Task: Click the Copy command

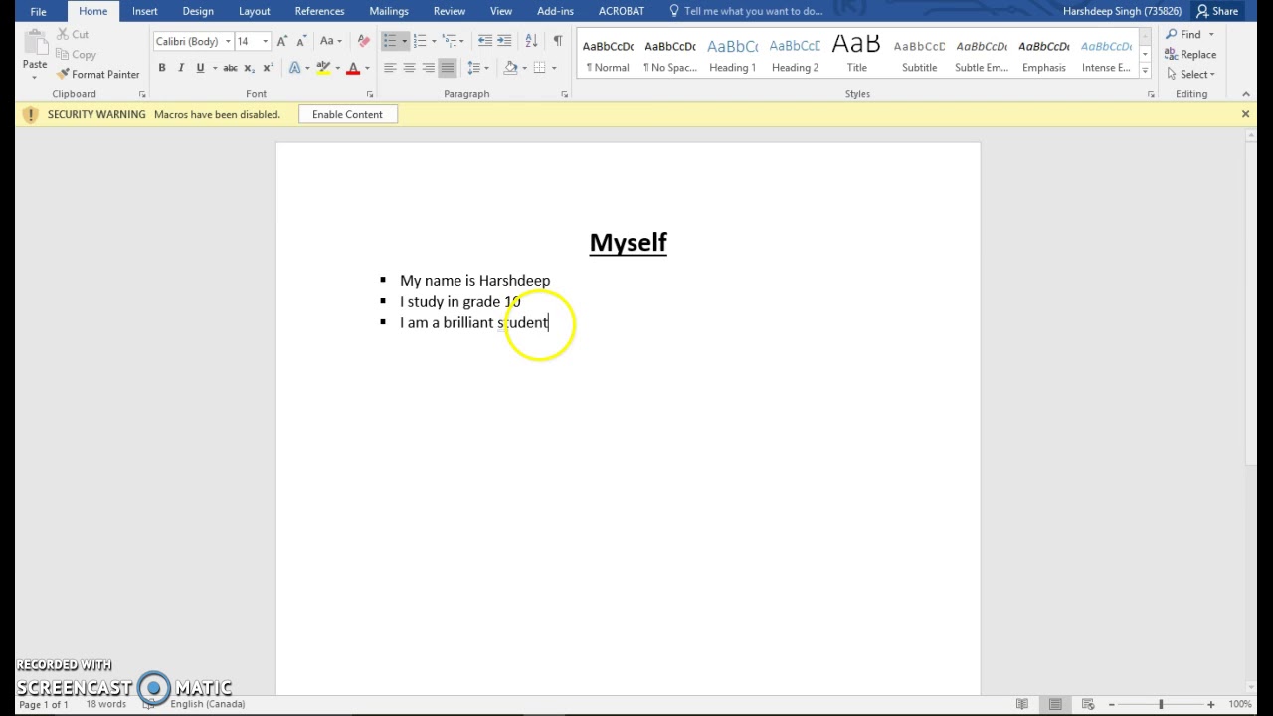Action: [x=76, y=55]
